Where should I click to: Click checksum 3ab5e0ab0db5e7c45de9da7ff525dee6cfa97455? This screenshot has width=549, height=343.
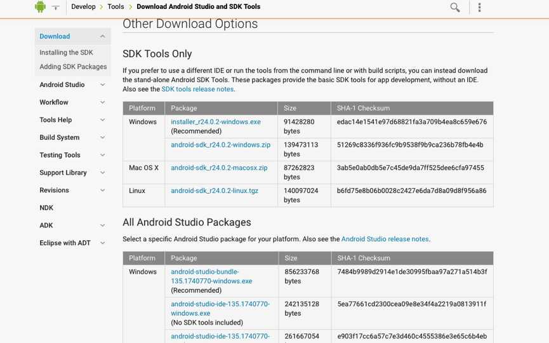411,168
